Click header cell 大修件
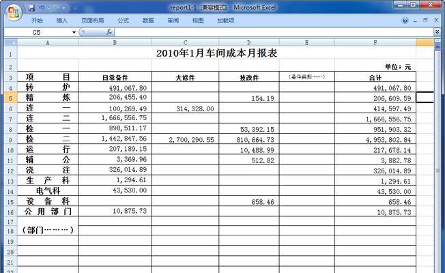 click(186, 77)
